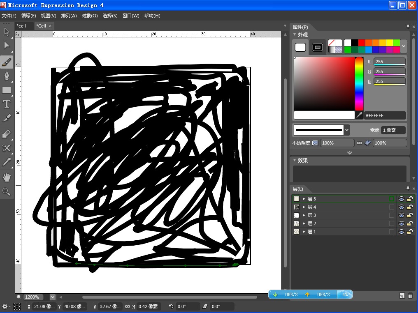Select the Color Dropper tool in toolbox

point(7,162)
